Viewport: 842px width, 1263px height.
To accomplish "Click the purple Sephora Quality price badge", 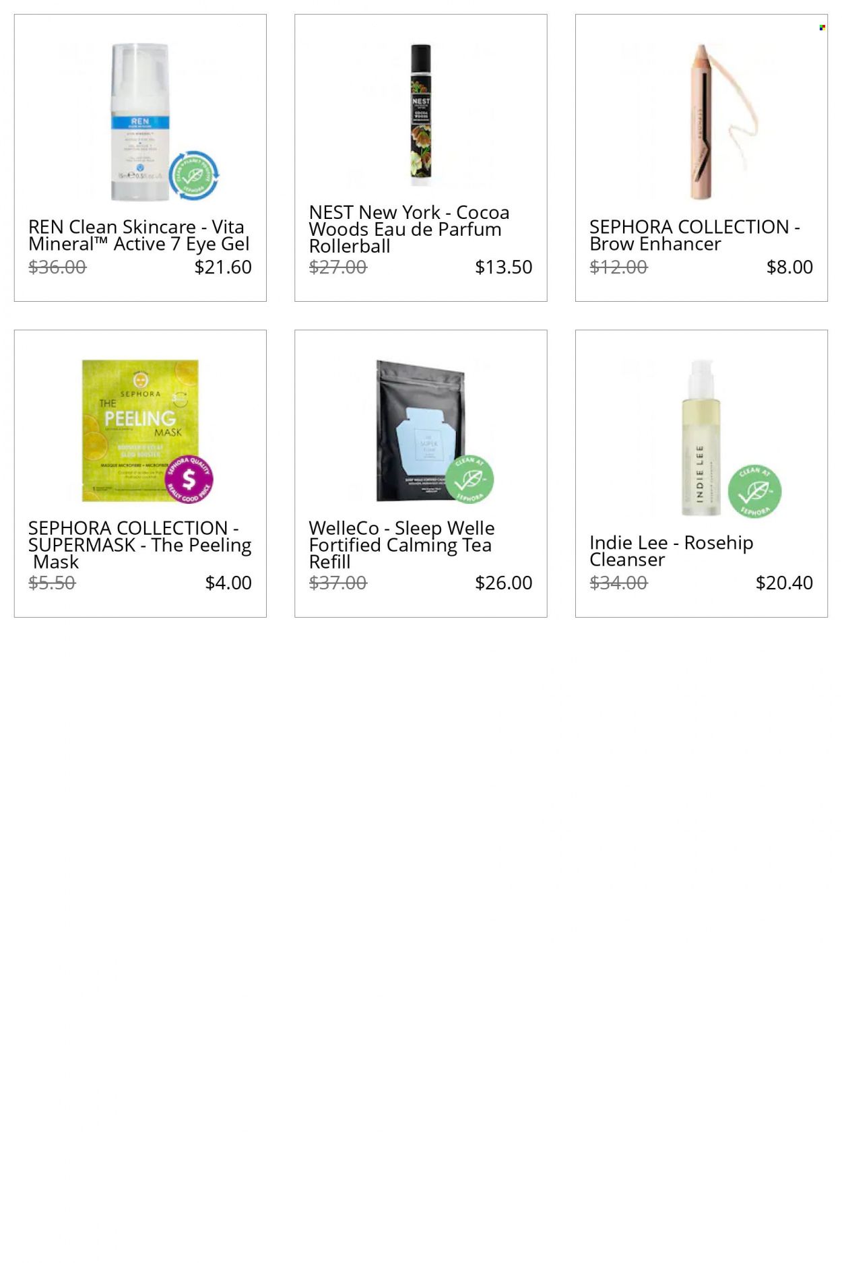I will pos(189,479).
